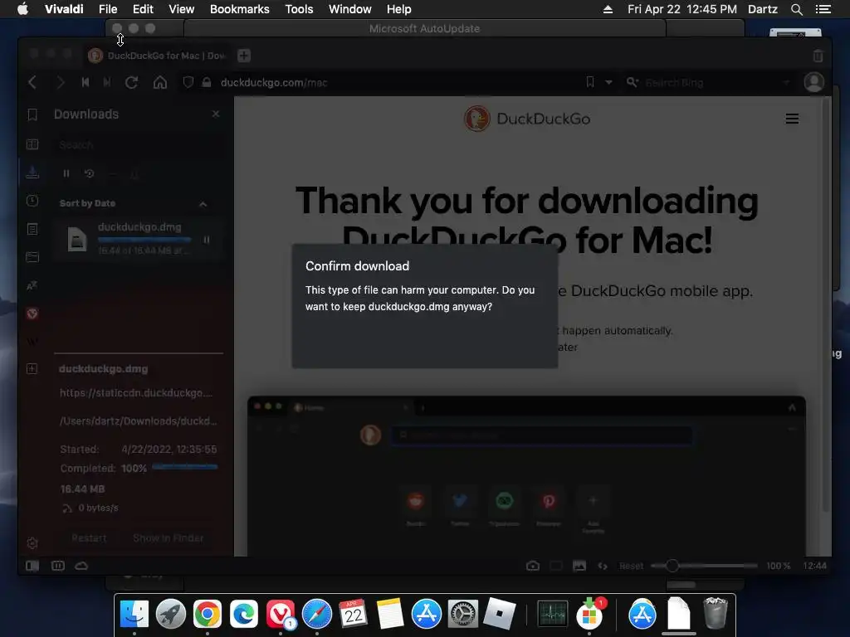Click the DuckDuckGo logo
This screenshot has width=850, height=637.
pyautogui.click(x=527, y=119)
